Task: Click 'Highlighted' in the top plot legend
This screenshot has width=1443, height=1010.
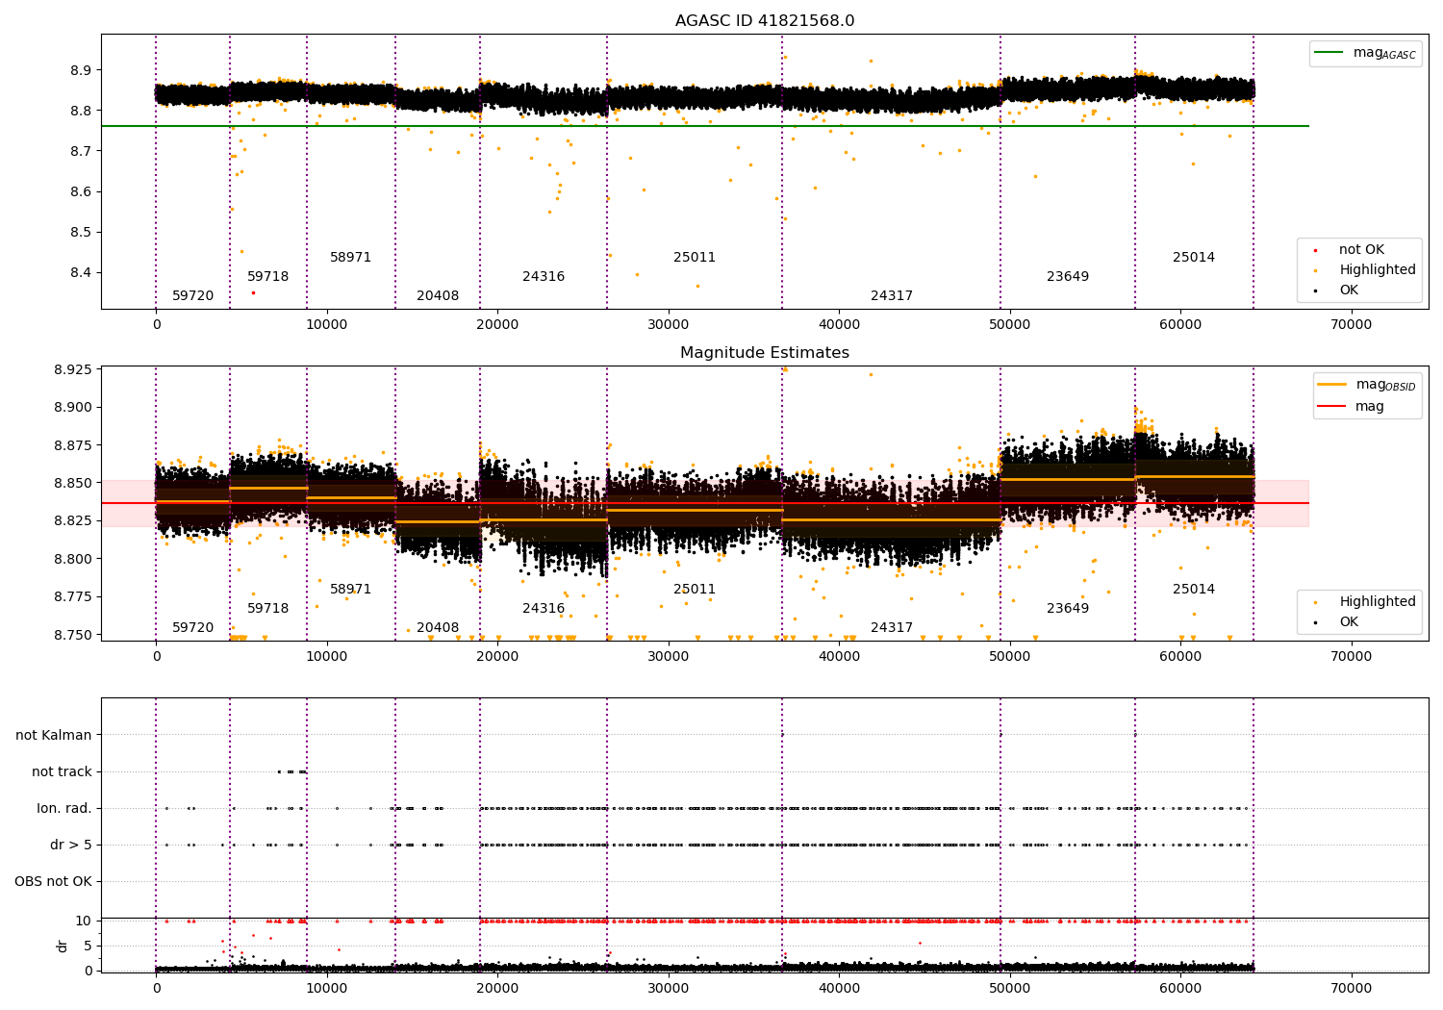Action: pyautogui.click(x=1378, y=269)
